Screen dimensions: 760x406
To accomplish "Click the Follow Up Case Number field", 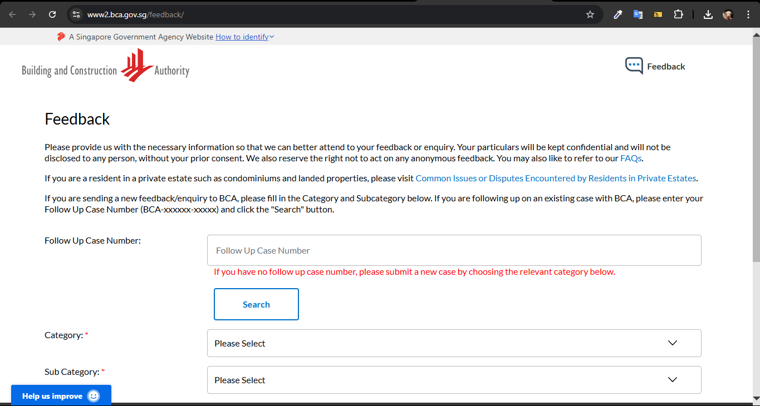I will pyautogui.click(x=454, y=250).
